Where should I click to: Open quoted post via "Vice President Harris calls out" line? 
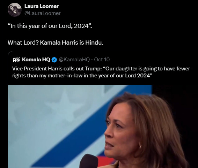click(101, 69)
